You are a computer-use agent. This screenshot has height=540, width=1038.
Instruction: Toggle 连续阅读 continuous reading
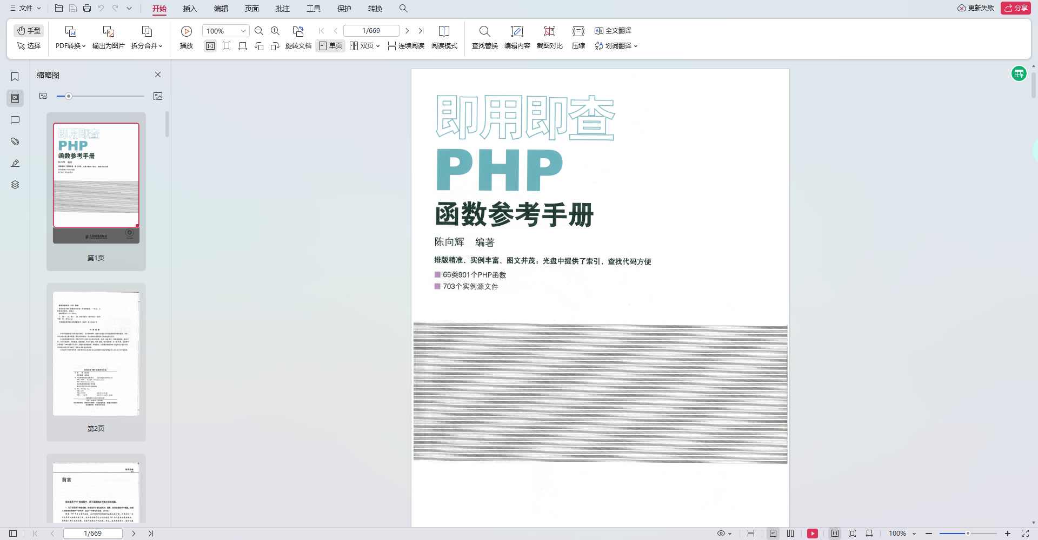click(406, 46)
